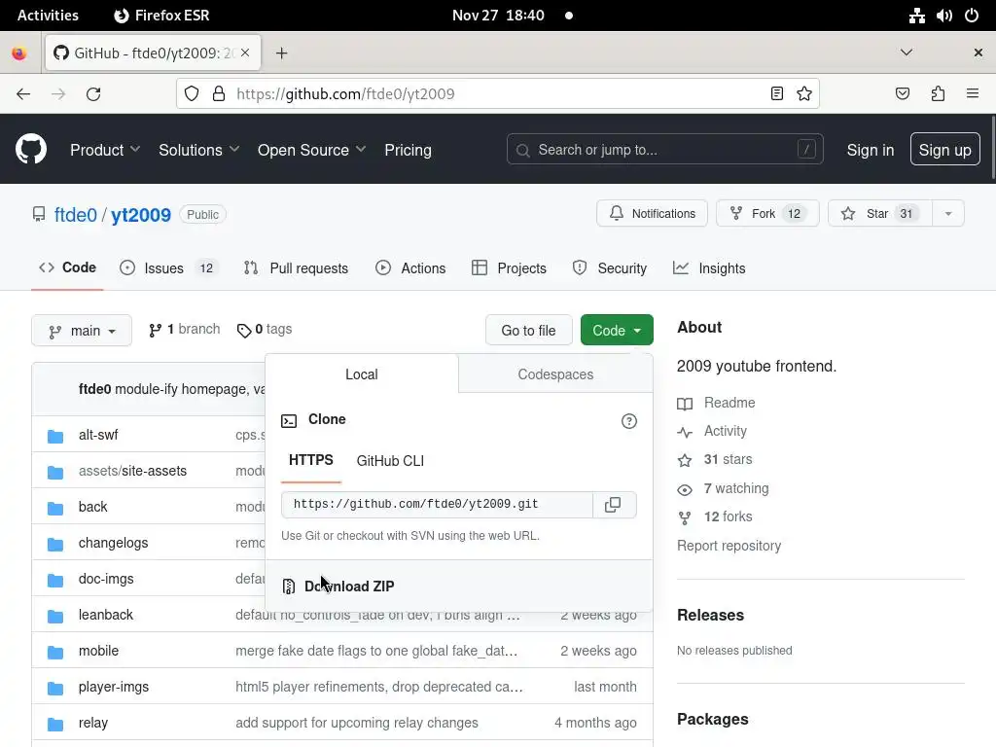Click the search magnifier icon
The image size is (996, 747).
pyautogui.click(x=522, y=150)
